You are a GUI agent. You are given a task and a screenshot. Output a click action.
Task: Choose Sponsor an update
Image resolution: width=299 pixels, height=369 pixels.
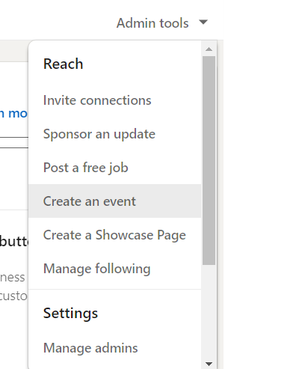point(115,134)
